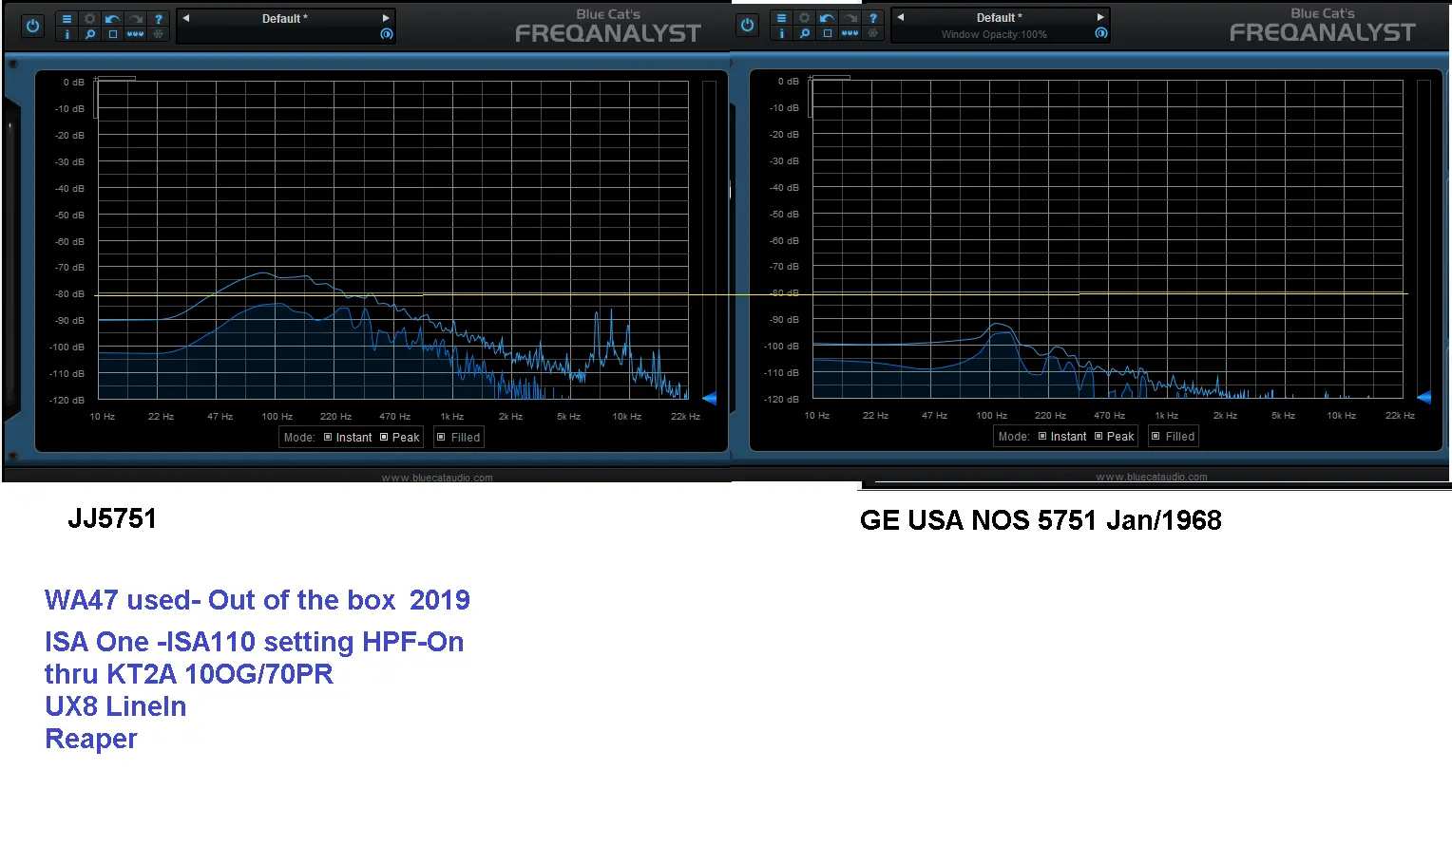Click the zoom magnifier icon on left plugin
Viewport: 1452px width, 845px height.
[89, 34]
